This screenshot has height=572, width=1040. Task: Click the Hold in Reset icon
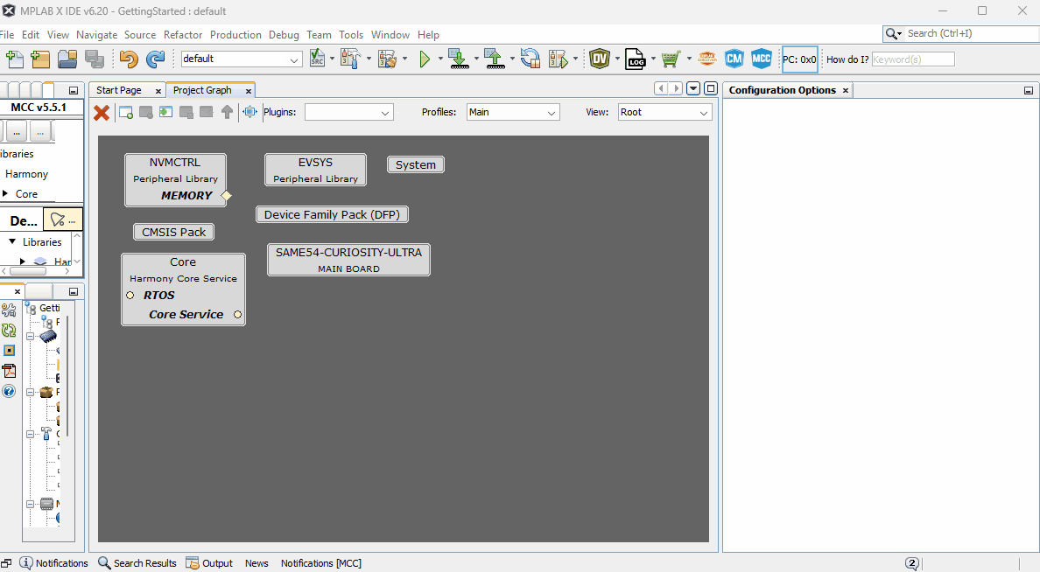tap(530, 59)
